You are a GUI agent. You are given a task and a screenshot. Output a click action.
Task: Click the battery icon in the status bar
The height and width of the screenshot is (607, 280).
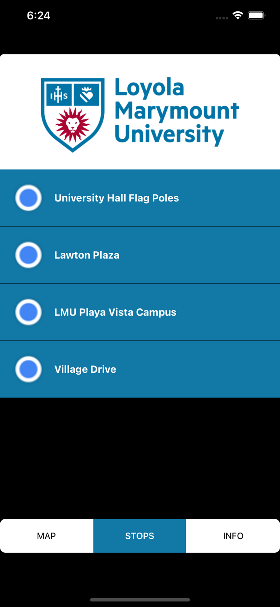pos(255,15)
